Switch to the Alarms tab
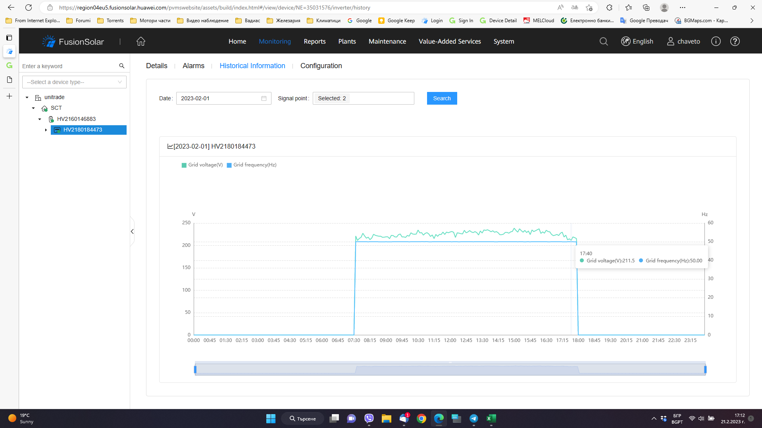This screenshot has width=762, height=428. [x=193, y=66]
